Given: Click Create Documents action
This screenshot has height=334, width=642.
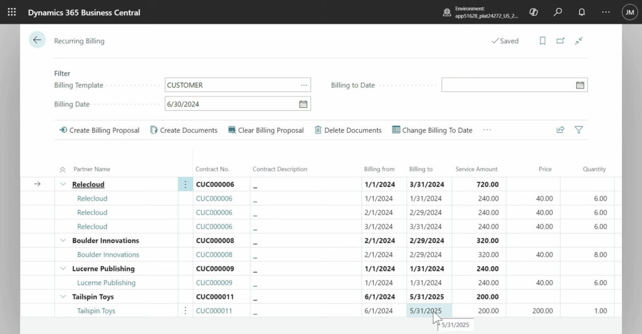Looking at the screenshot, I should pos(184,130).
